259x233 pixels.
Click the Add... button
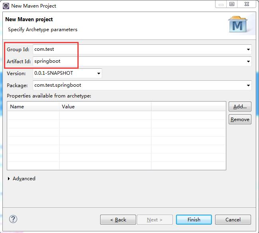click(x=240, y=107)
